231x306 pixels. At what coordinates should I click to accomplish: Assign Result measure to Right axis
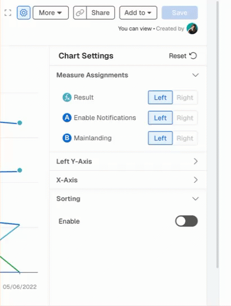click(x=185, y=97)
